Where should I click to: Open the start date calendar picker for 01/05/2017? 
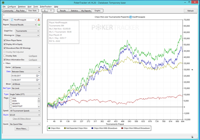[x=37, y=76]
